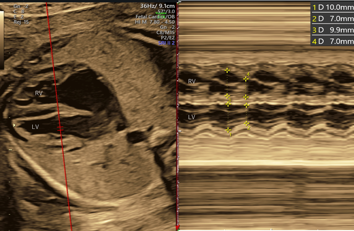Viewport: 354px width, 231px height.
Task: Click the LV label on the M-mode trace
Action: (x=192, y=117)
